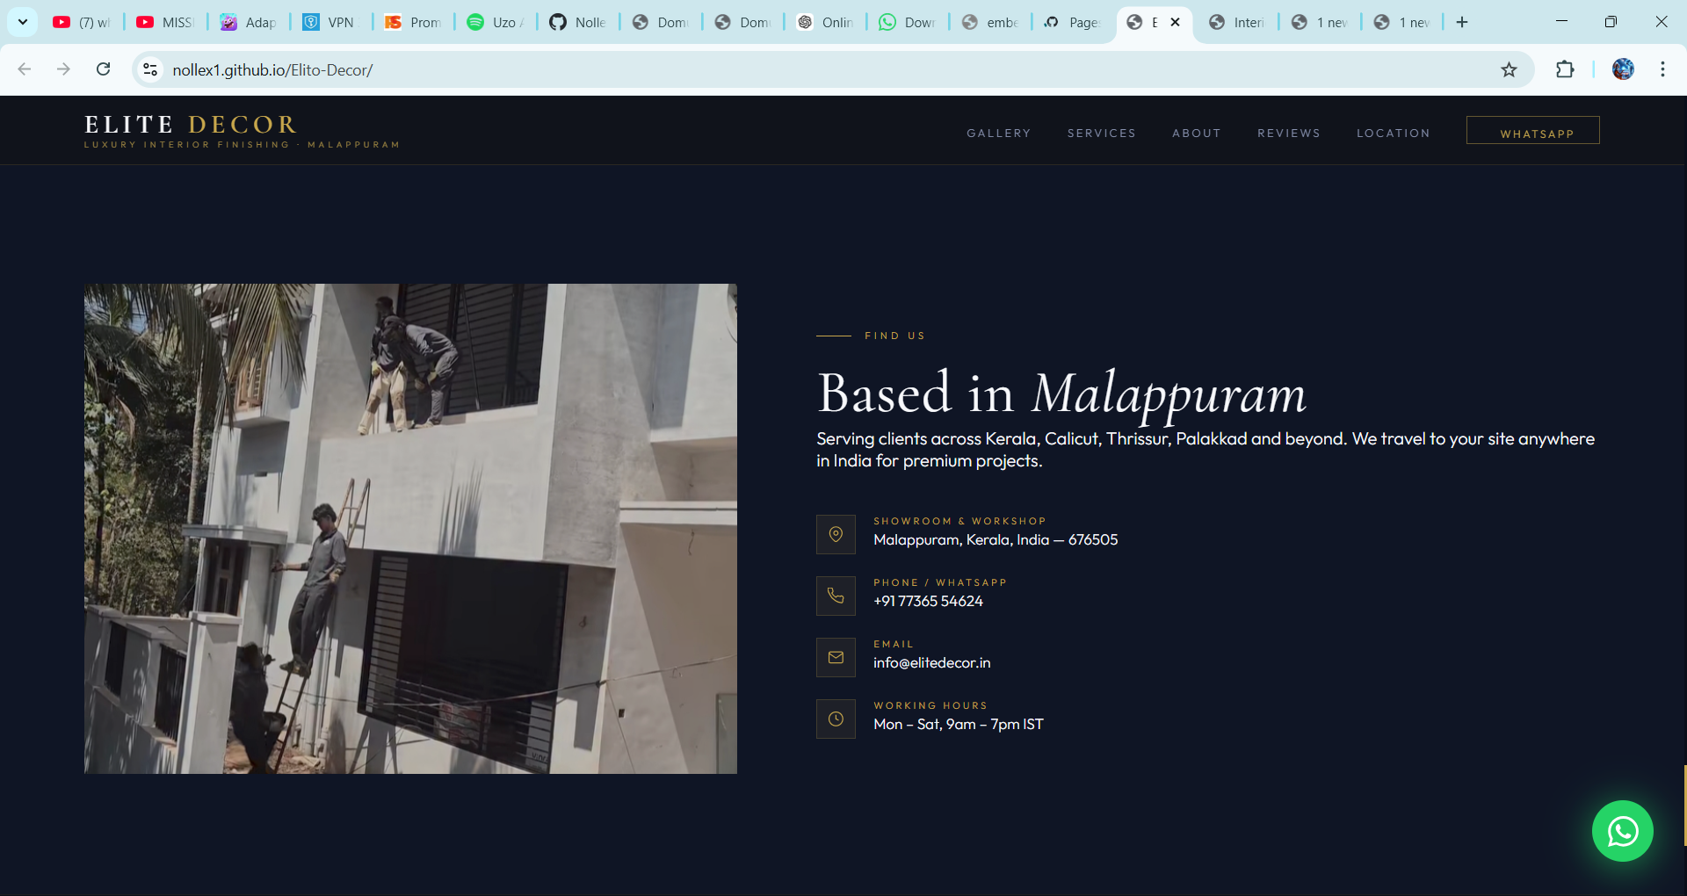
Task: Click the house construction workers photo
Action: [x=410, y=528]
